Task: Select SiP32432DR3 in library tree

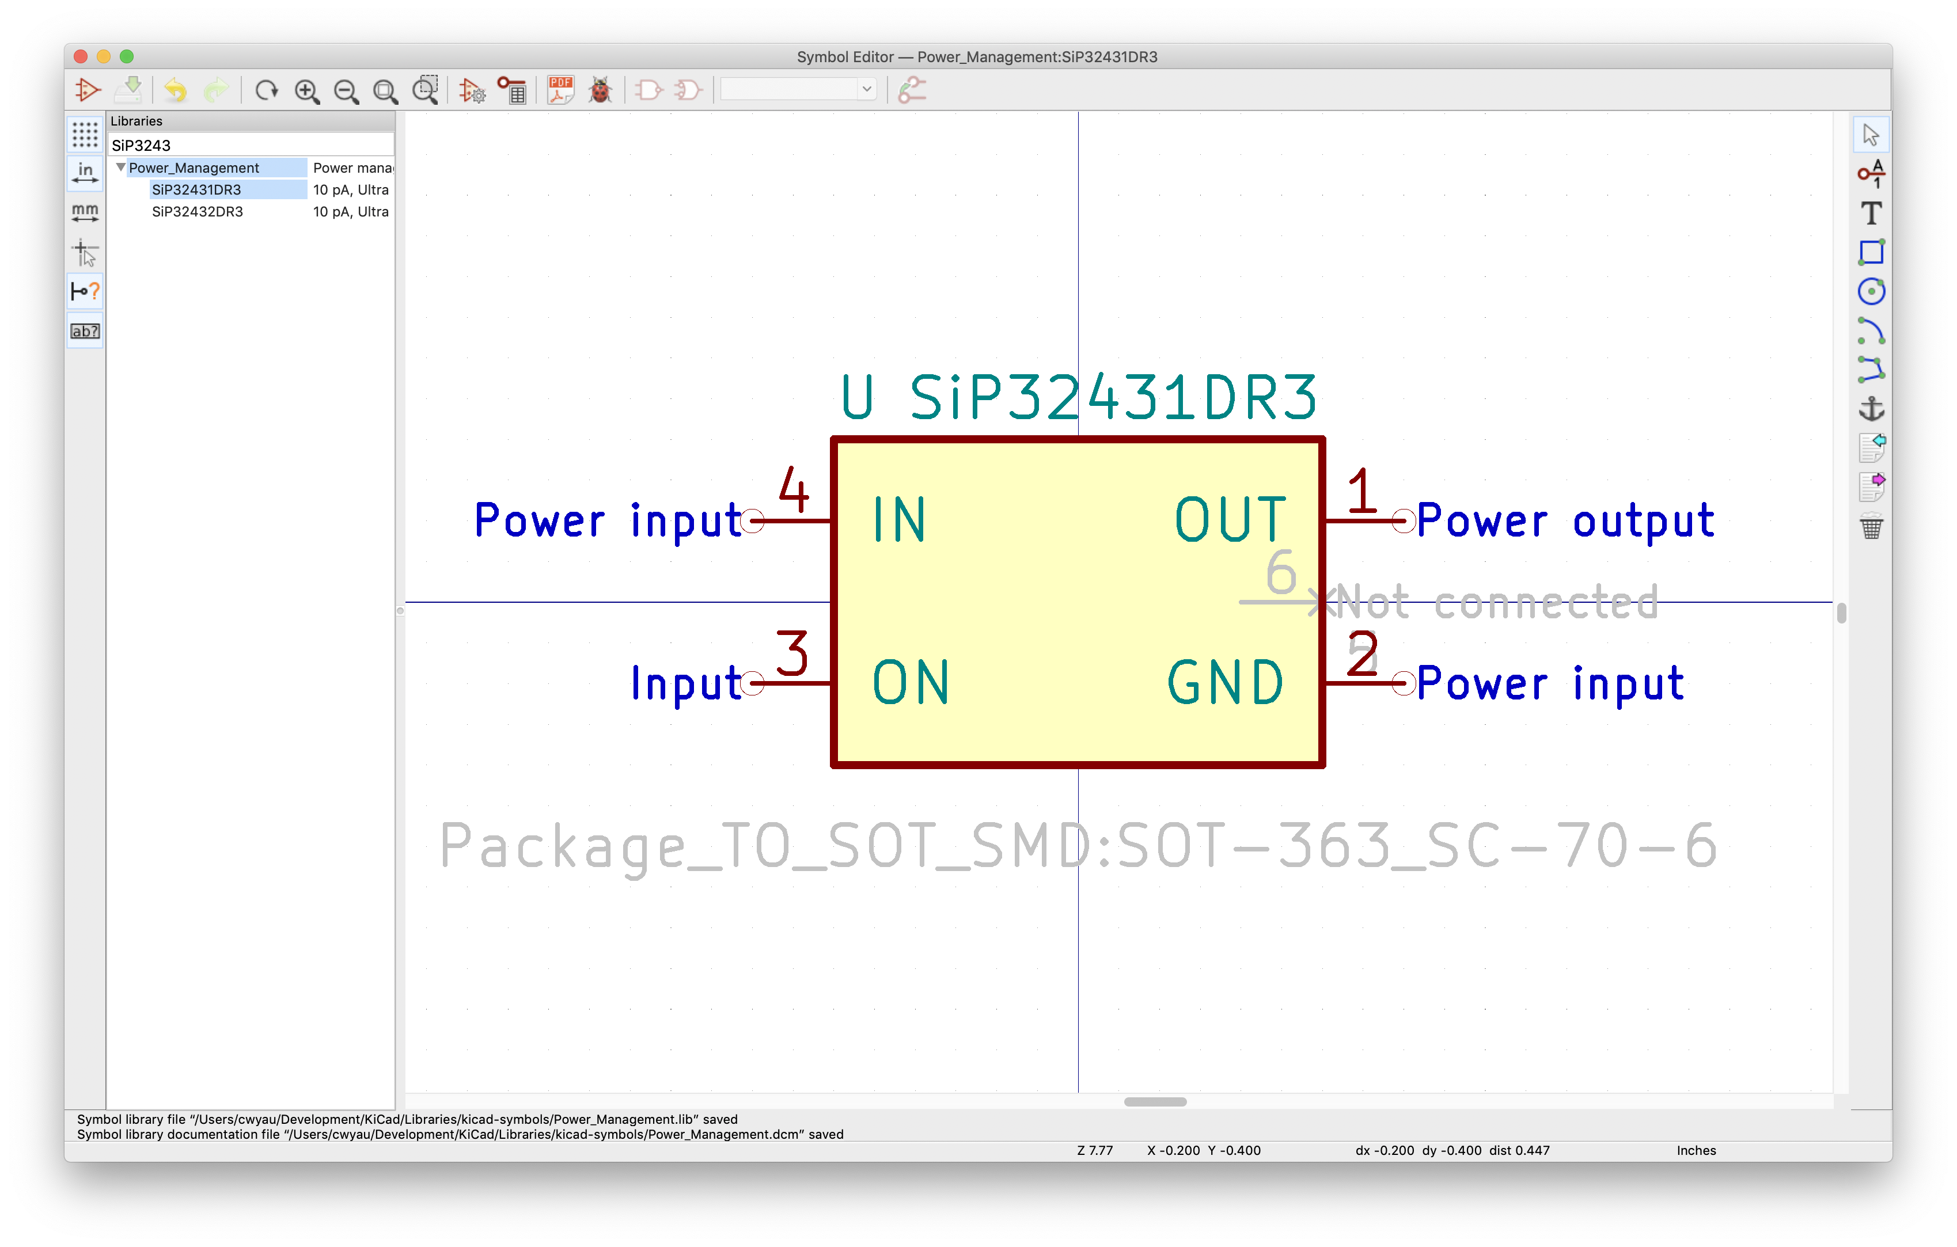Action: [198, 212]
